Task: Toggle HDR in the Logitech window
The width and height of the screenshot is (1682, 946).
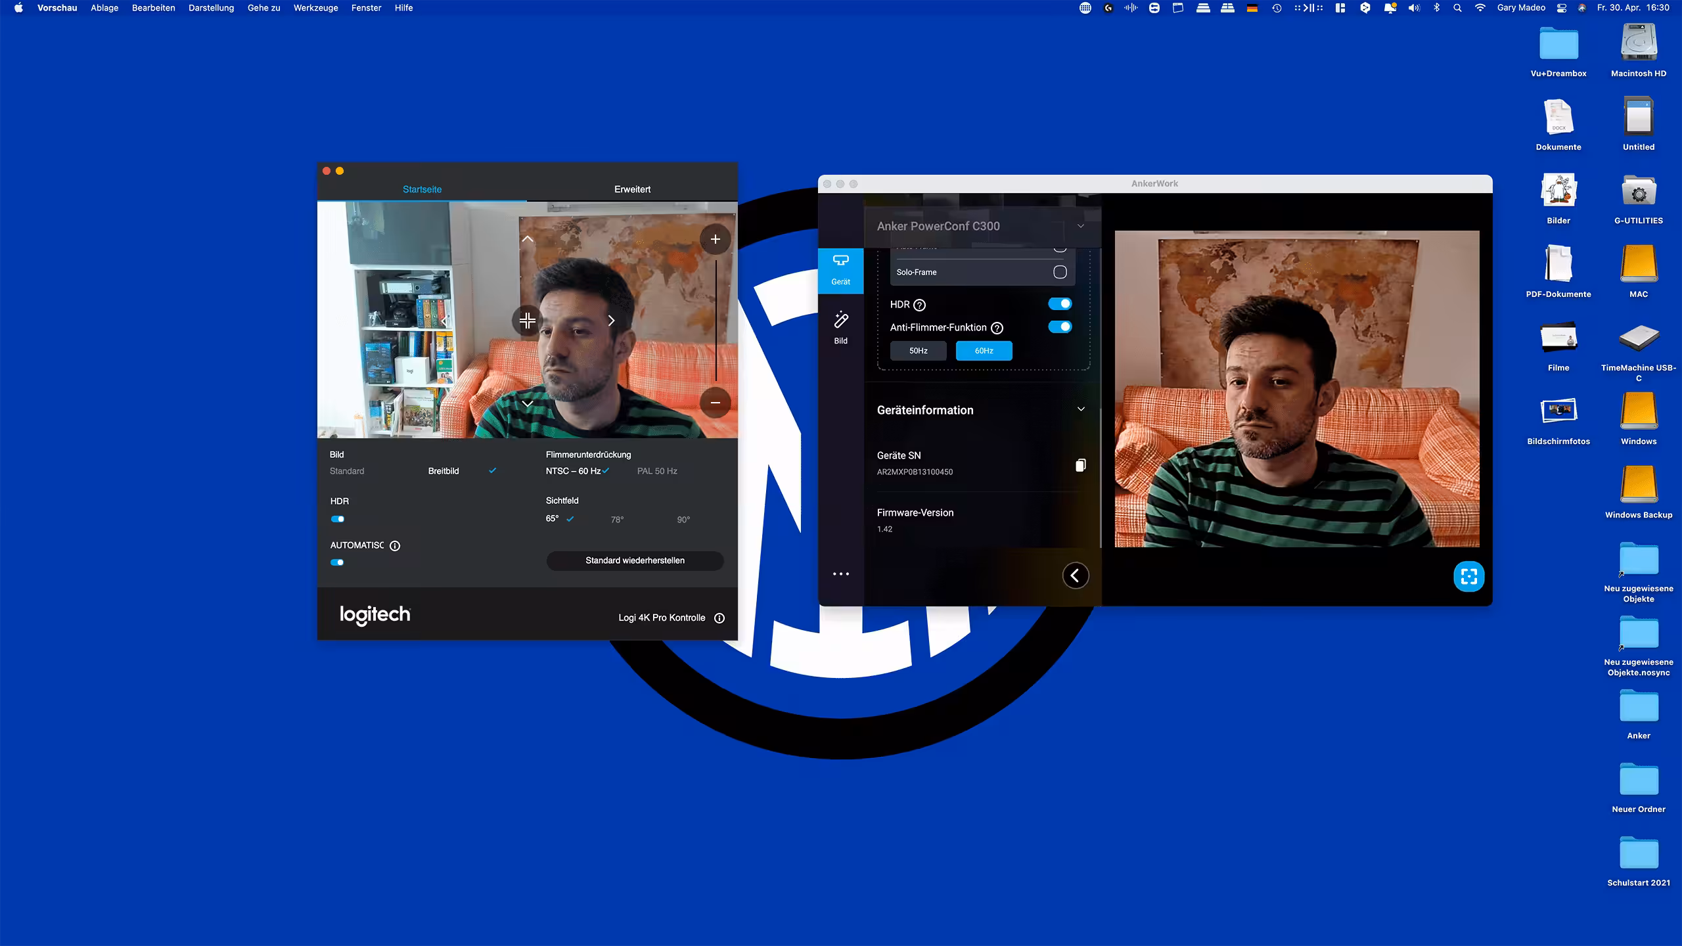Action: click(x=338, y=519)
